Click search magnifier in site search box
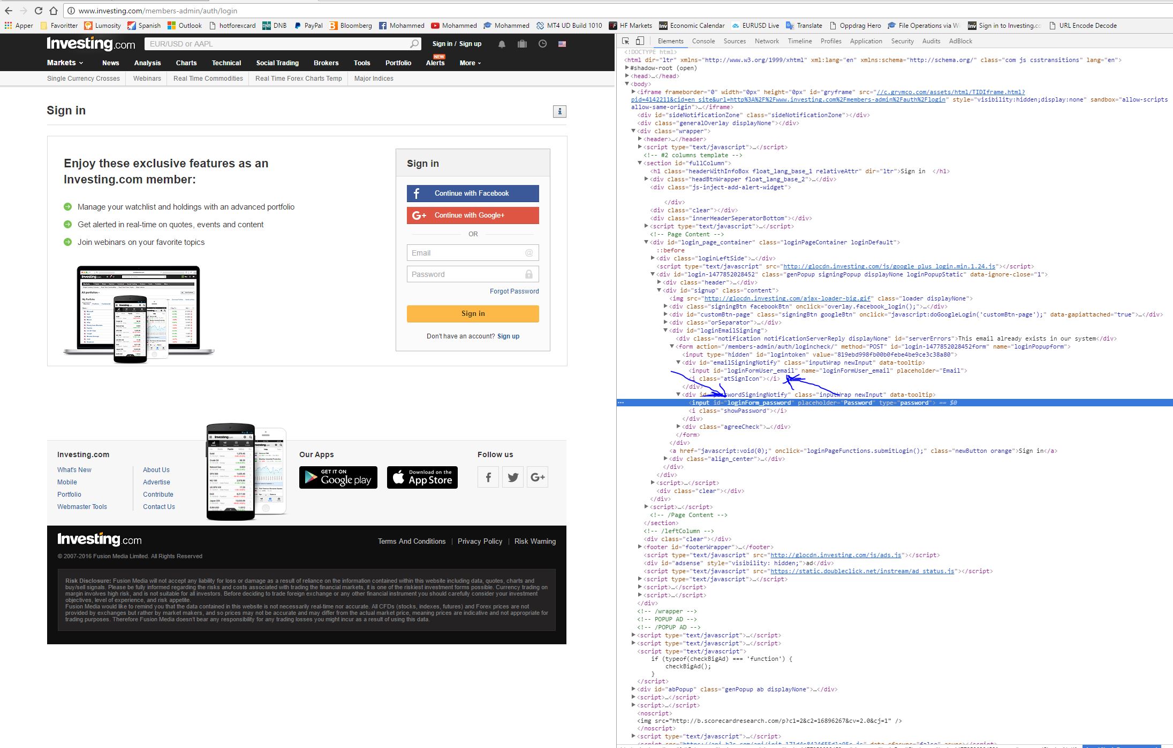The height and width of the screenshot is (748, 1173). tap(414, 44)
